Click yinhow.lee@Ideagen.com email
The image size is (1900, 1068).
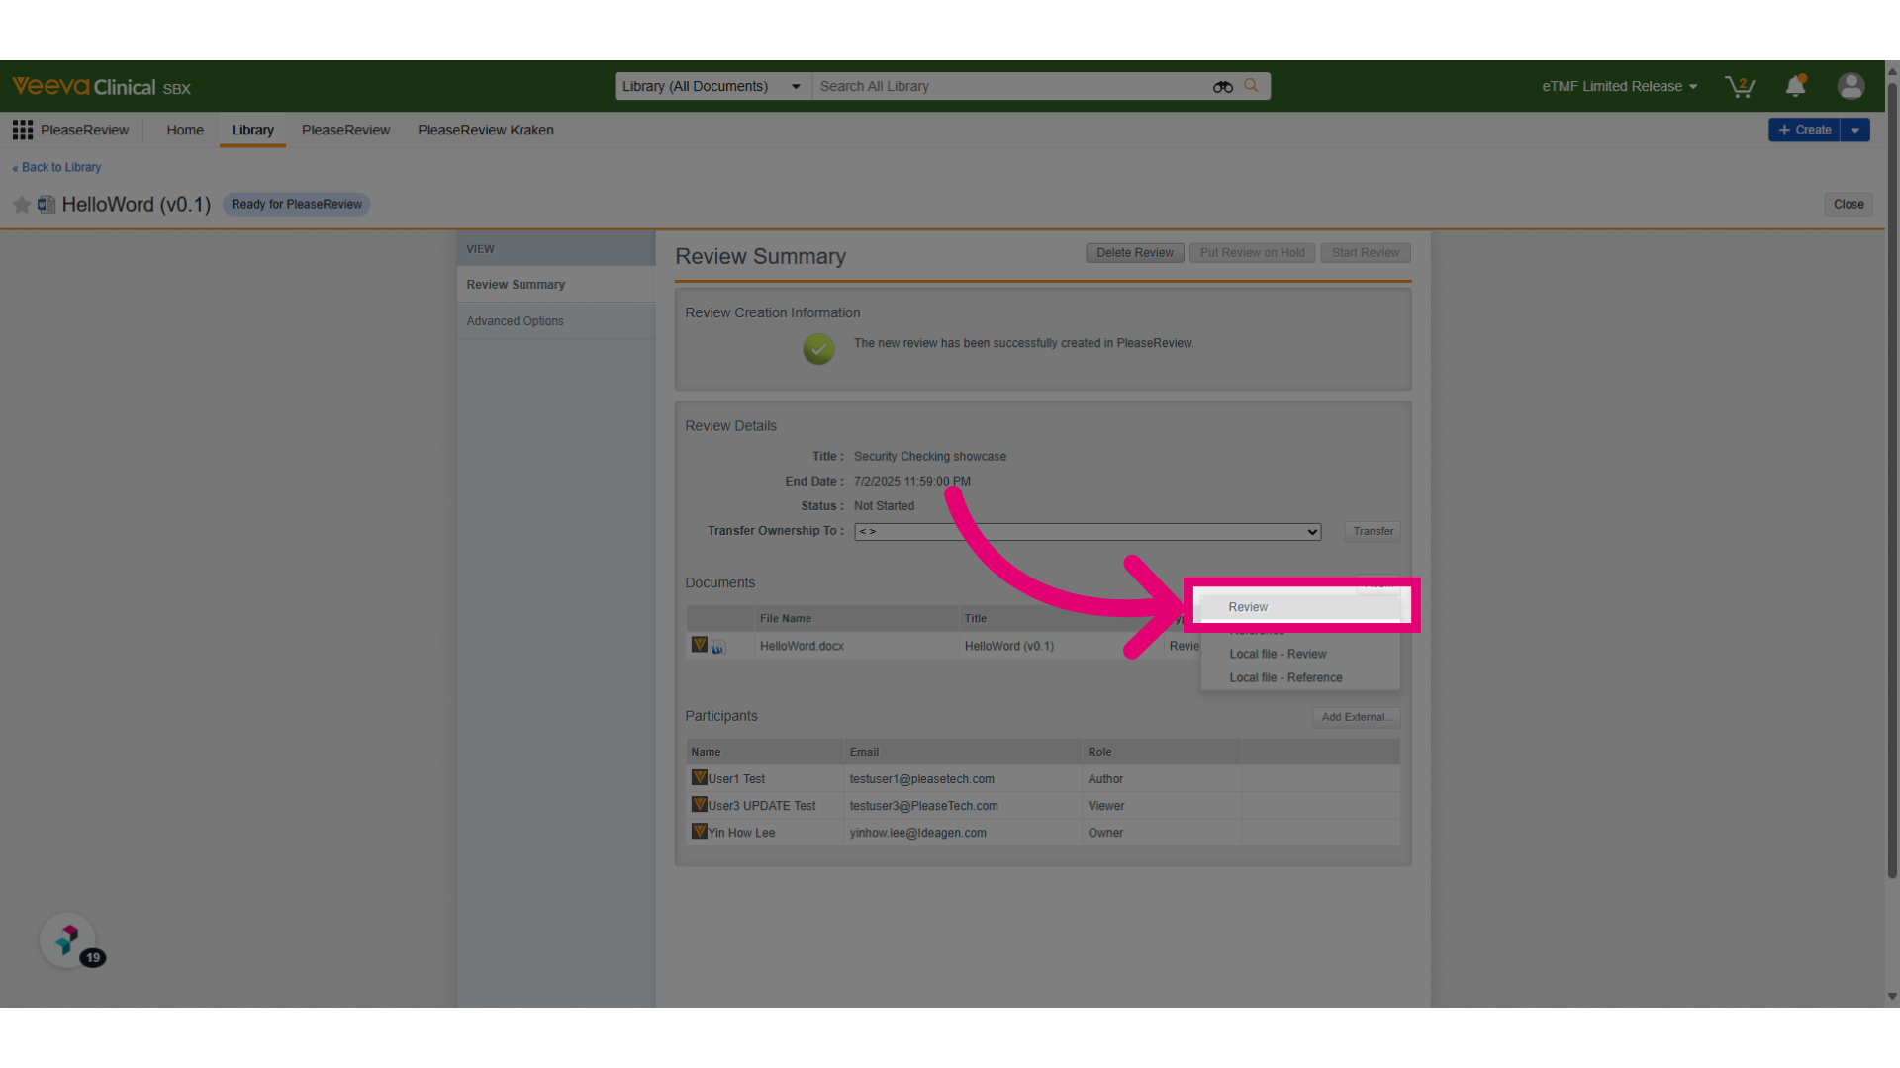pos(918,833)
